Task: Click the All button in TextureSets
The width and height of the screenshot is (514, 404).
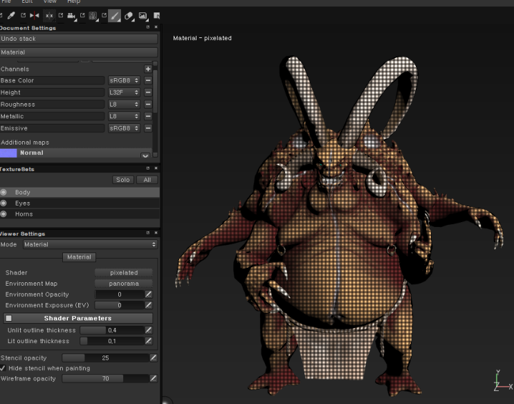Action: pos(147,180)
